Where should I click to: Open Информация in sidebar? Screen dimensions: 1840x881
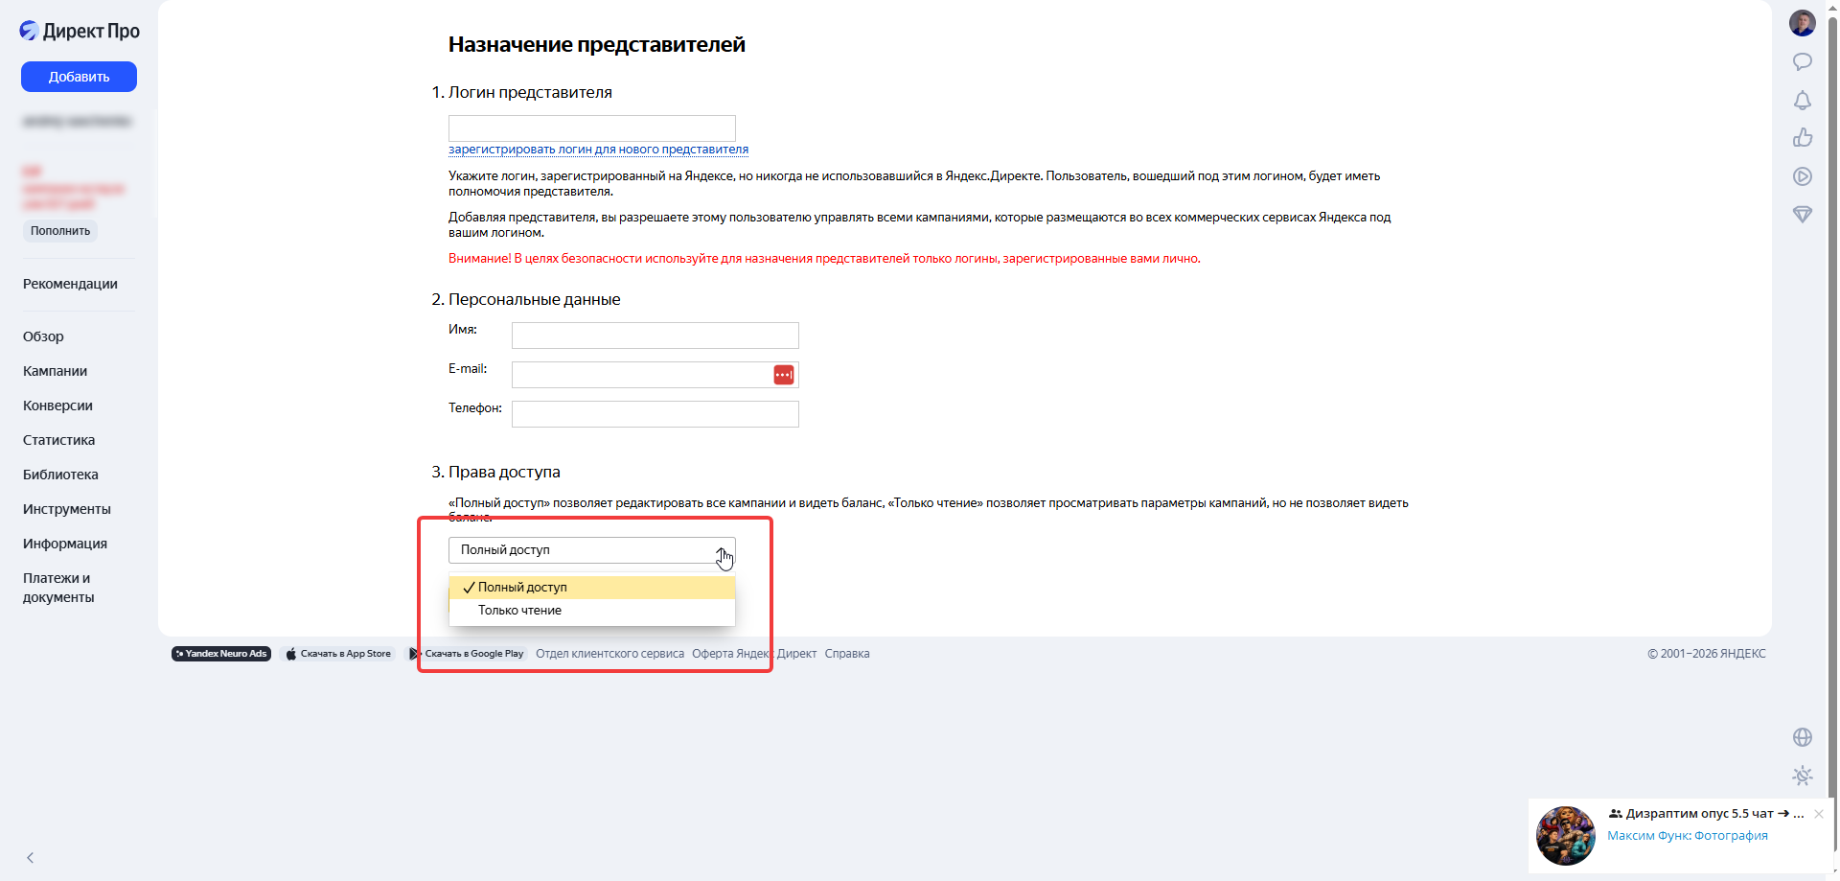pos(65,544)
